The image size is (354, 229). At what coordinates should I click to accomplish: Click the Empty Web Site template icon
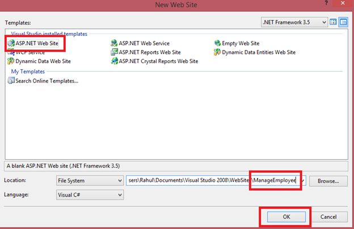[x=217, y=43]
